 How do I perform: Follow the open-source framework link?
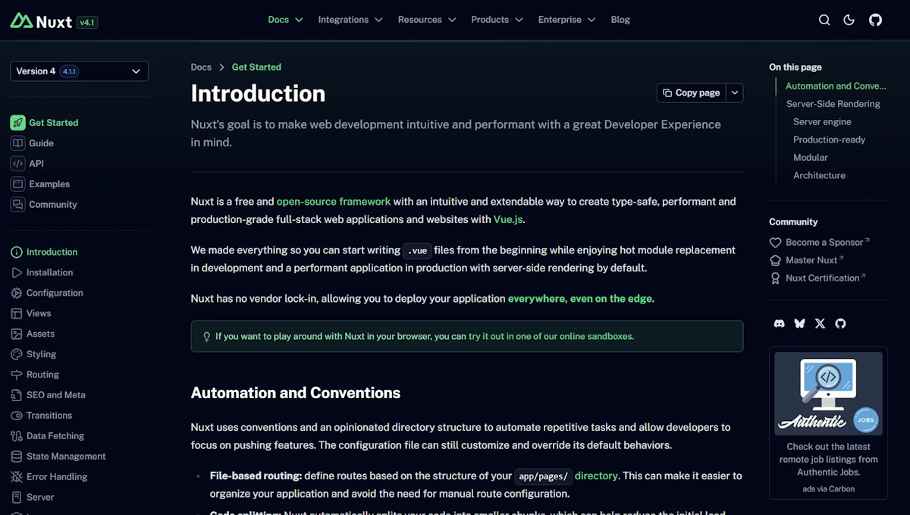click(333, 202)
